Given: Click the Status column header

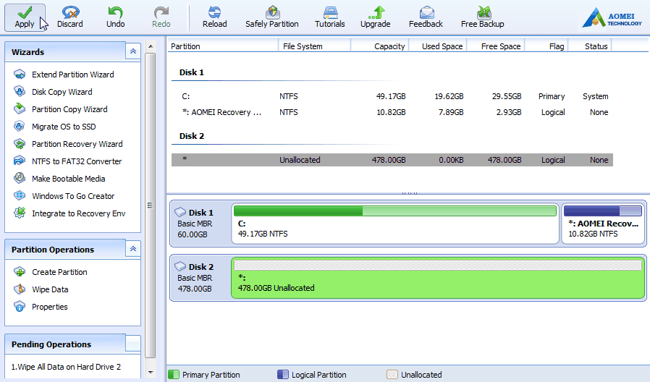Looking at the screenshot, I should pos(590,46).
